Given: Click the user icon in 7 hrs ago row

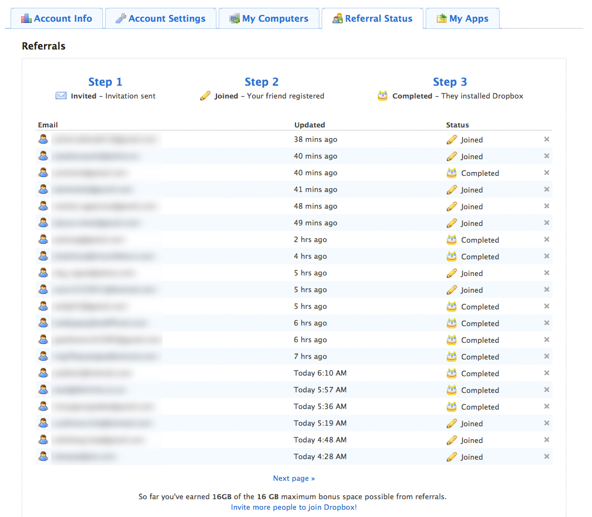Looking at the screenshot, I should click(43, 356).
